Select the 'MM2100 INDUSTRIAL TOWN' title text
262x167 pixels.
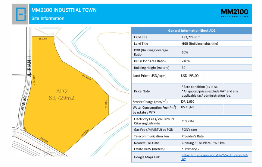pos(64,10)
